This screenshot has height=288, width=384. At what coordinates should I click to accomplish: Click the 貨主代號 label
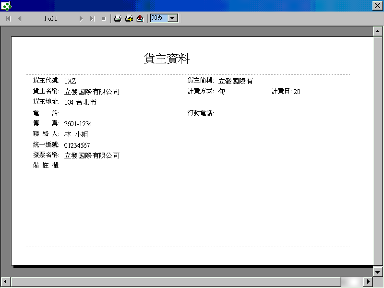(x=46, y=80)
